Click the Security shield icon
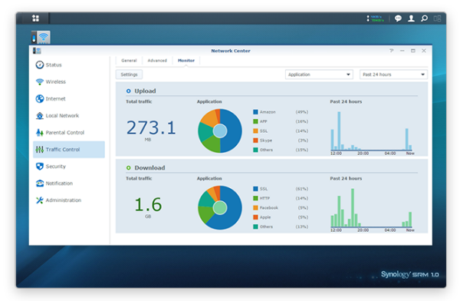 40,167
